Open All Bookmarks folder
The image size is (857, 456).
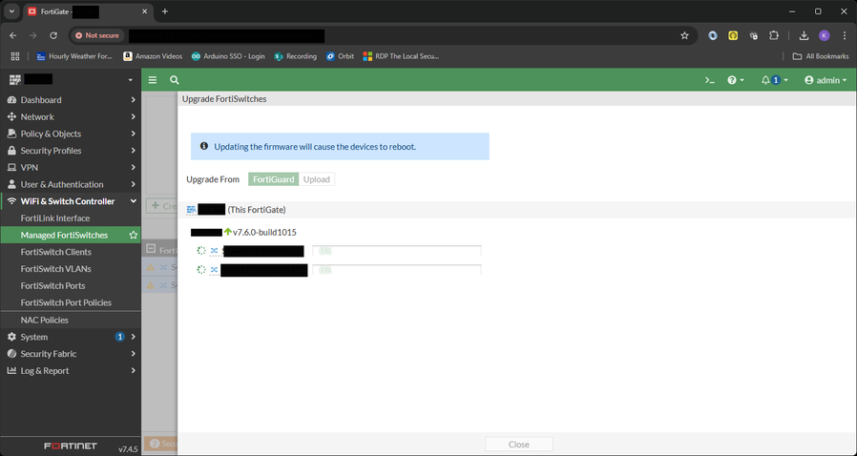pyautogui.click(x=821, y=56)
